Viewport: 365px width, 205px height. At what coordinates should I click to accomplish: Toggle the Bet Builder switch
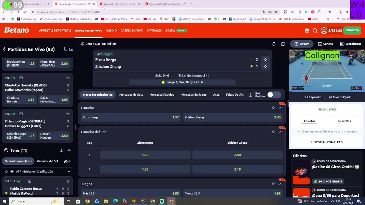pos(274,95)
